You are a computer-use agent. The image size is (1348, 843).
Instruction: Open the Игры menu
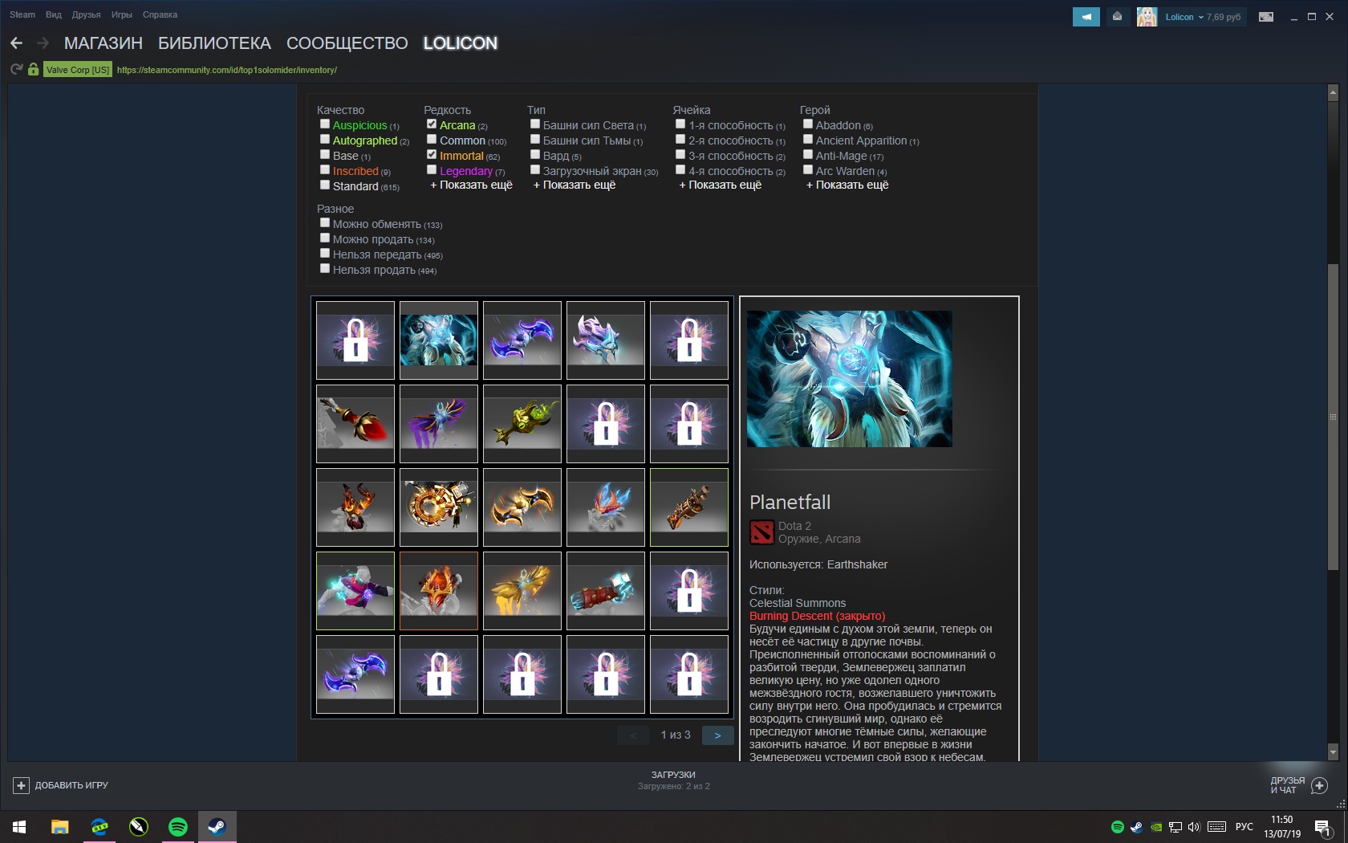click(x=122, y=14)
